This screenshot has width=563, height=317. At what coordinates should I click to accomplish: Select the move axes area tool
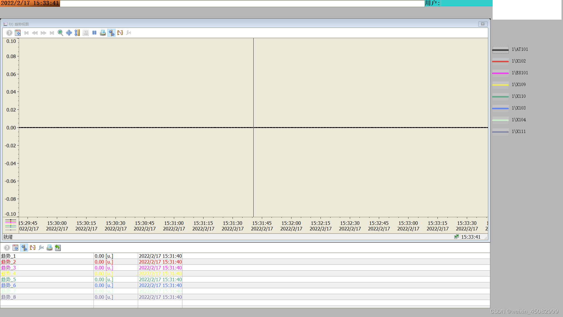pyautogui.click(x=69, y=33)
